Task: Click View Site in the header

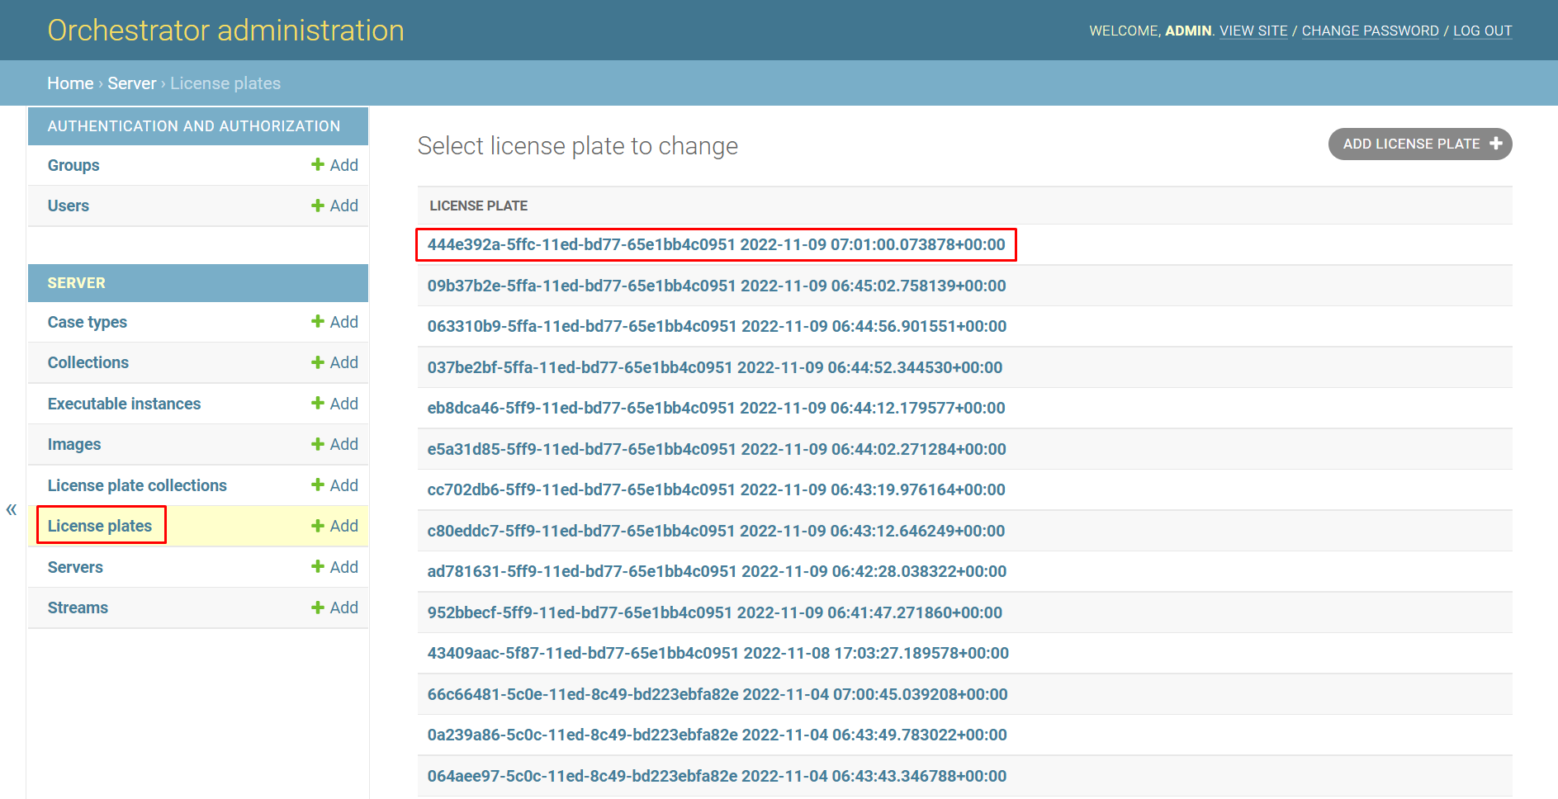Action: coord(1253,31)
